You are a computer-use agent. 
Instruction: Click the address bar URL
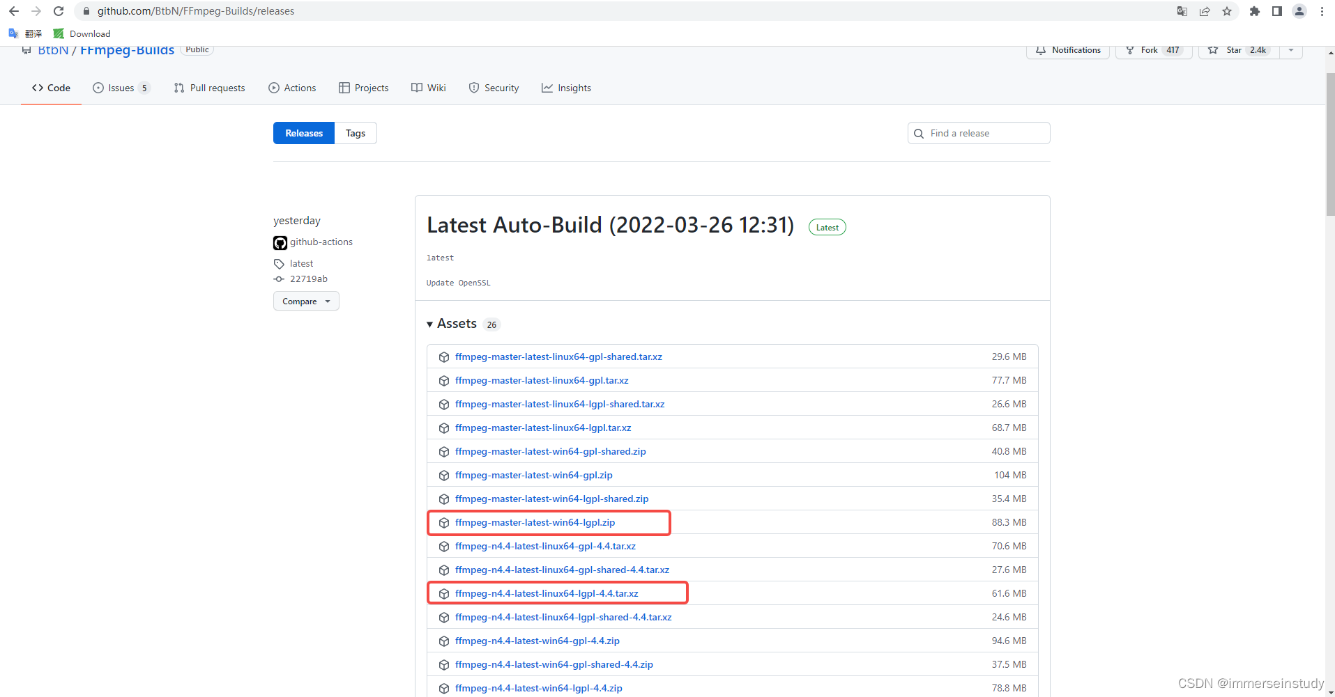pyautogui.click(x=196, y=11)
